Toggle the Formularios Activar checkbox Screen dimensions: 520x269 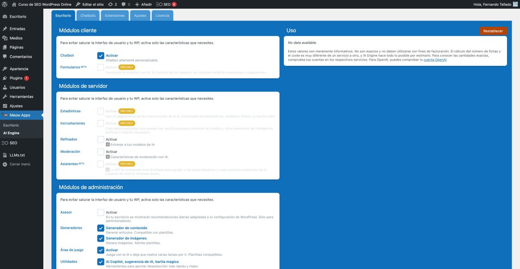[x=101, y=67]
